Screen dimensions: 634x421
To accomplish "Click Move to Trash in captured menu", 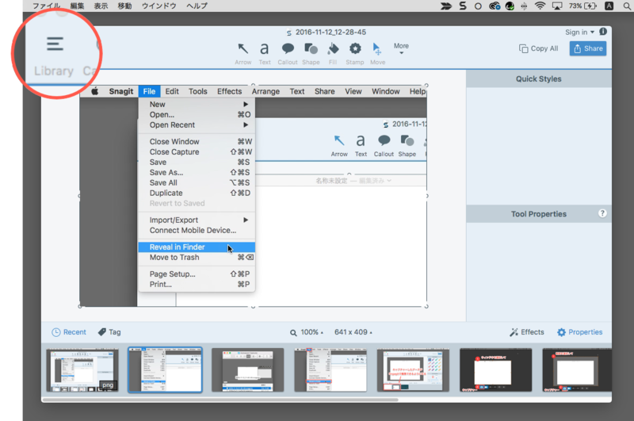I will [x=197, y=257].
